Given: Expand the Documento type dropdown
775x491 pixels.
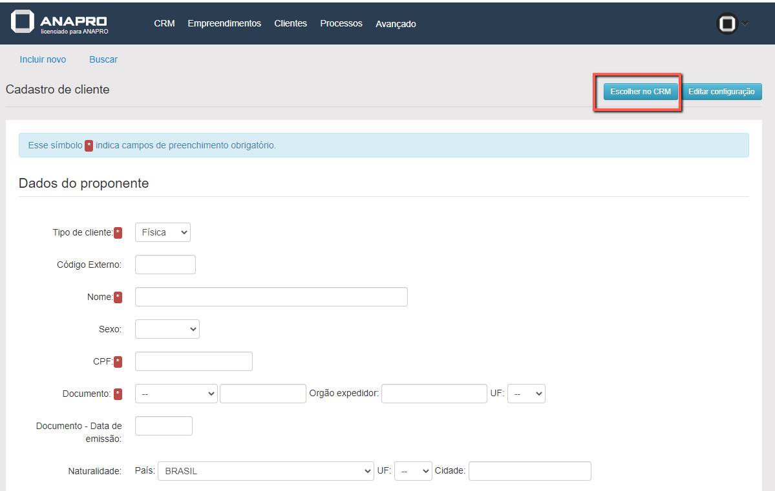Looking at the screenshot, I should tap(176, 394).
